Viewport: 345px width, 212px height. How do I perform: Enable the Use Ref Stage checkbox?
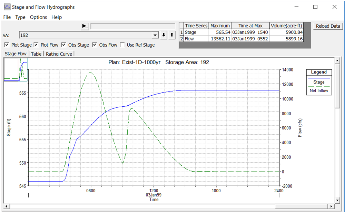[x=122, y=45]
